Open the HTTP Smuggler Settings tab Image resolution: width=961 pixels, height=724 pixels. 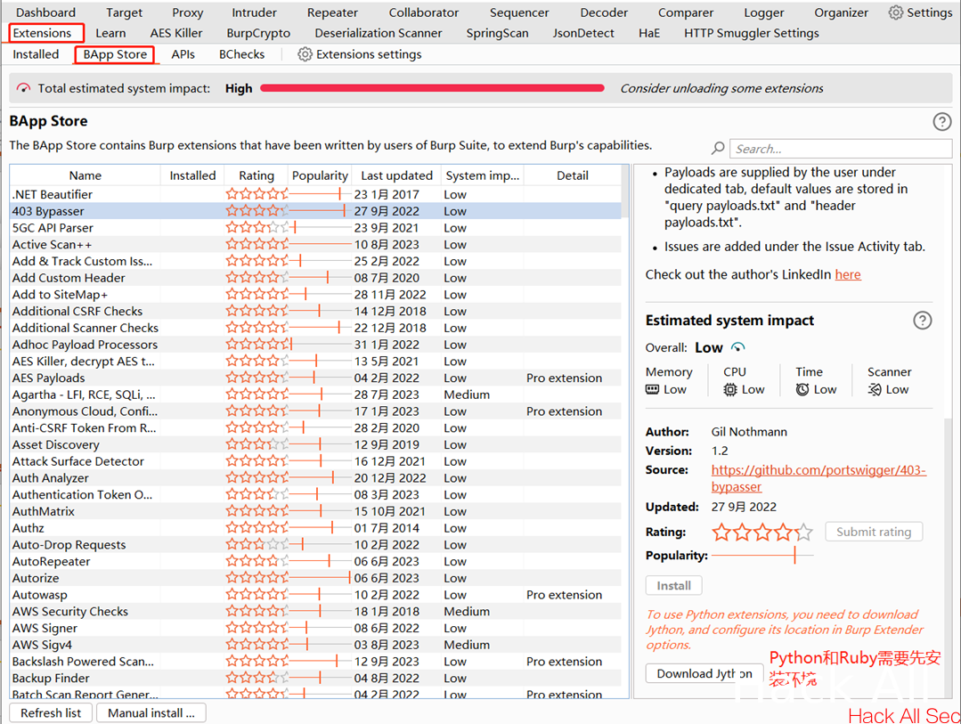coord(752,33)
